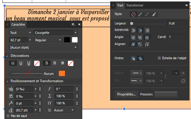Image resolution: width=191 pixels, height=119 pixels.
Task: Align stroke inside icon
Action: point(140,44)
